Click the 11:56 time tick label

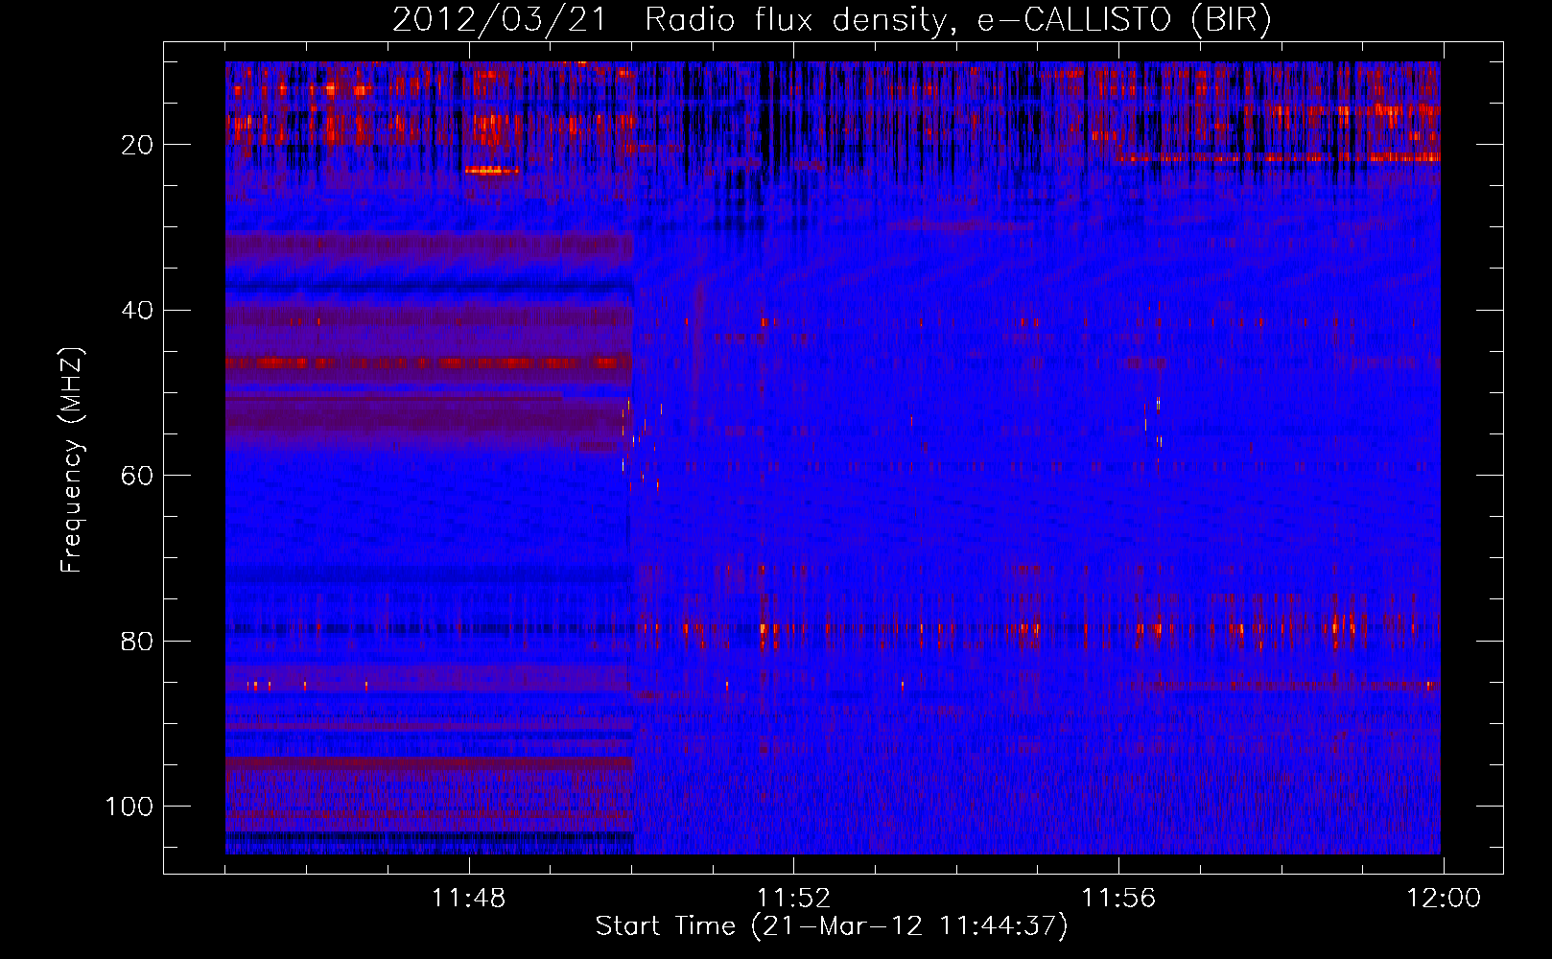click(1118, 899)
